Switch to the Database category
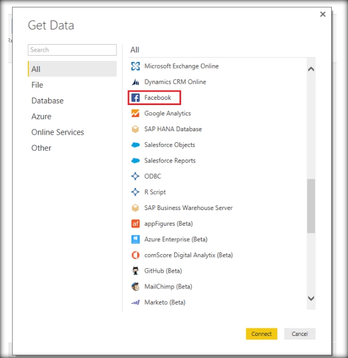348x358 pixels. pyautogui.click(x=47, y=100)
